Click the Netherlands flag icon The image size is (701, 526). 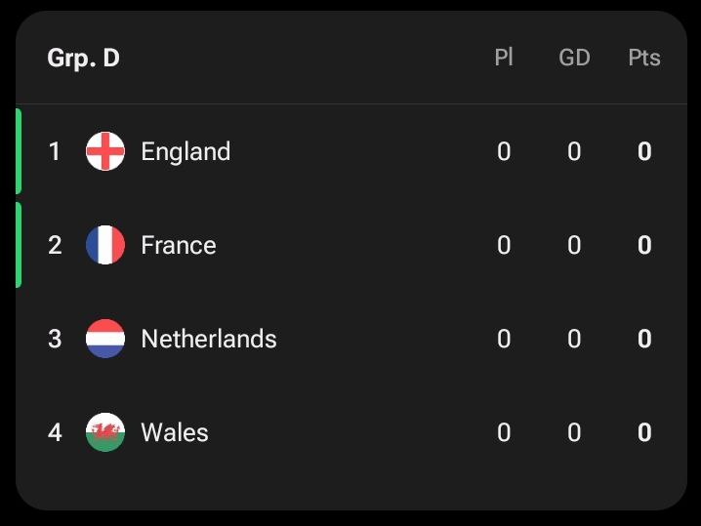[105, 339]
